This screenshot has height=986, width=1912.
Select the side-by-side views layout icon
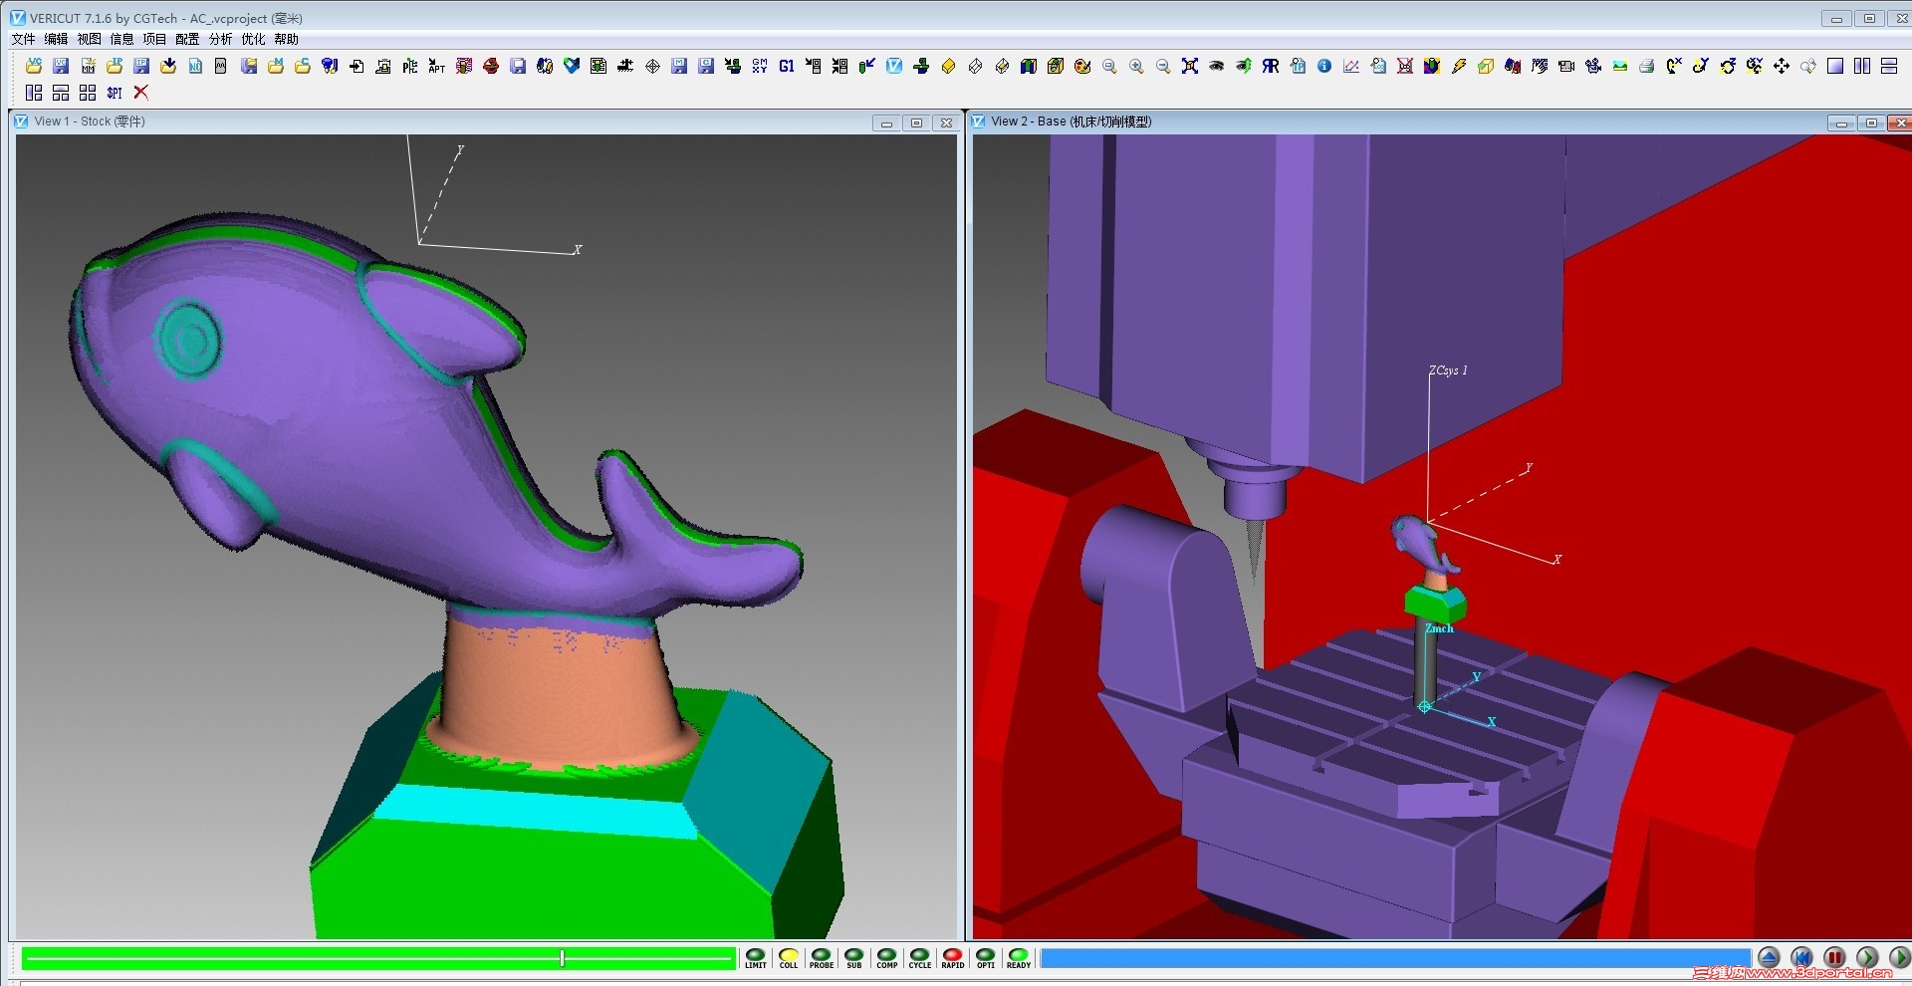(1862, 66)
